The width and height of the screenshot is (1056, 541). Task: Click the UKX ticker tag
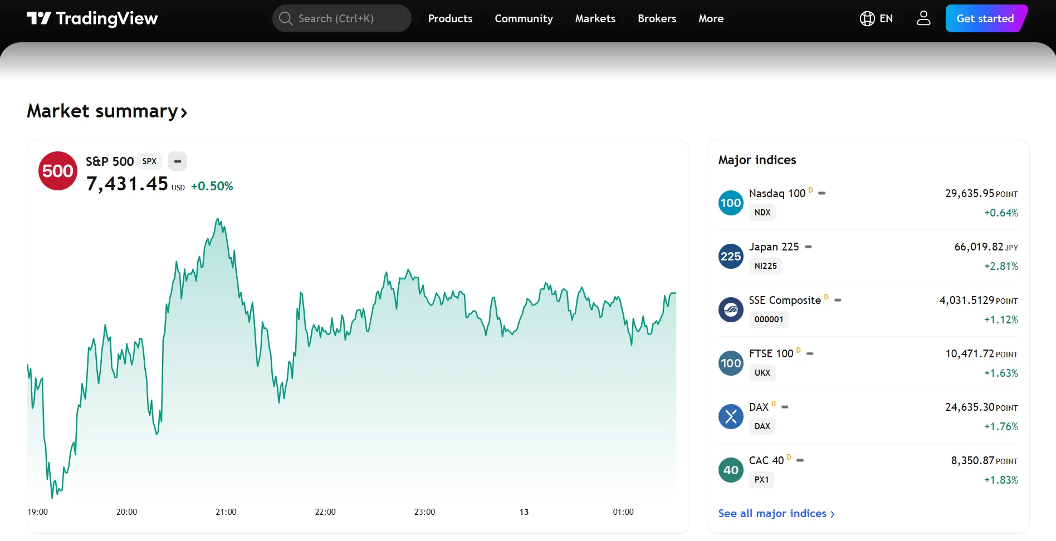click(x=762, y=373)
